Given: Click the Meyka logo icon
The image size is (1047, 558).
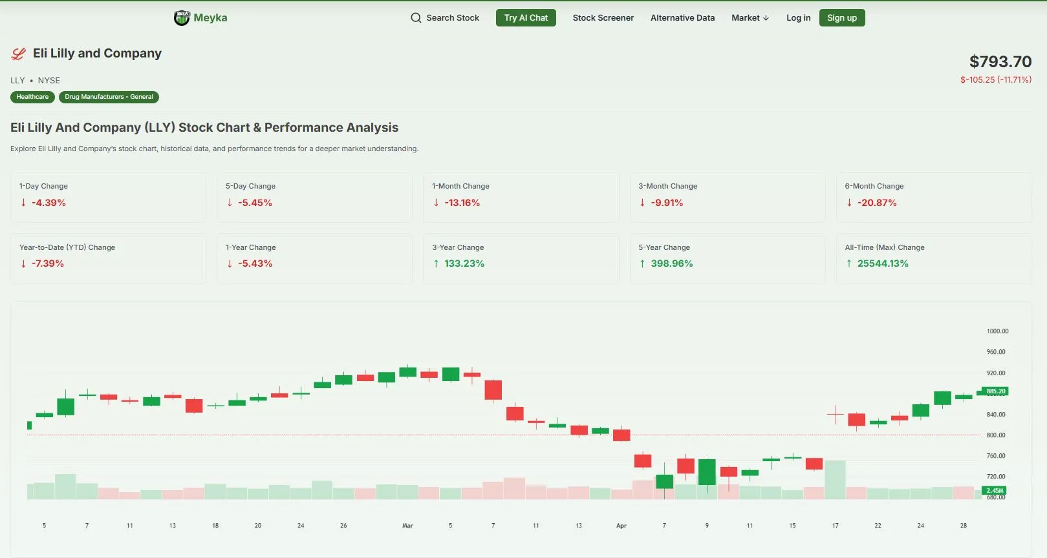Looking at the screenshot, I should click(182, 18).
